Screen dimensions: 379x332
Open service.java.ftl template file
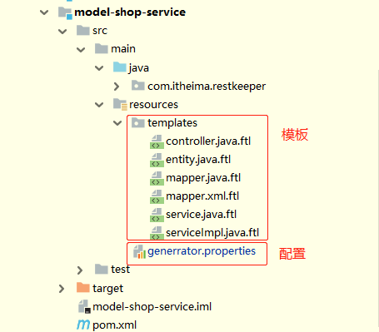[202, 215]
